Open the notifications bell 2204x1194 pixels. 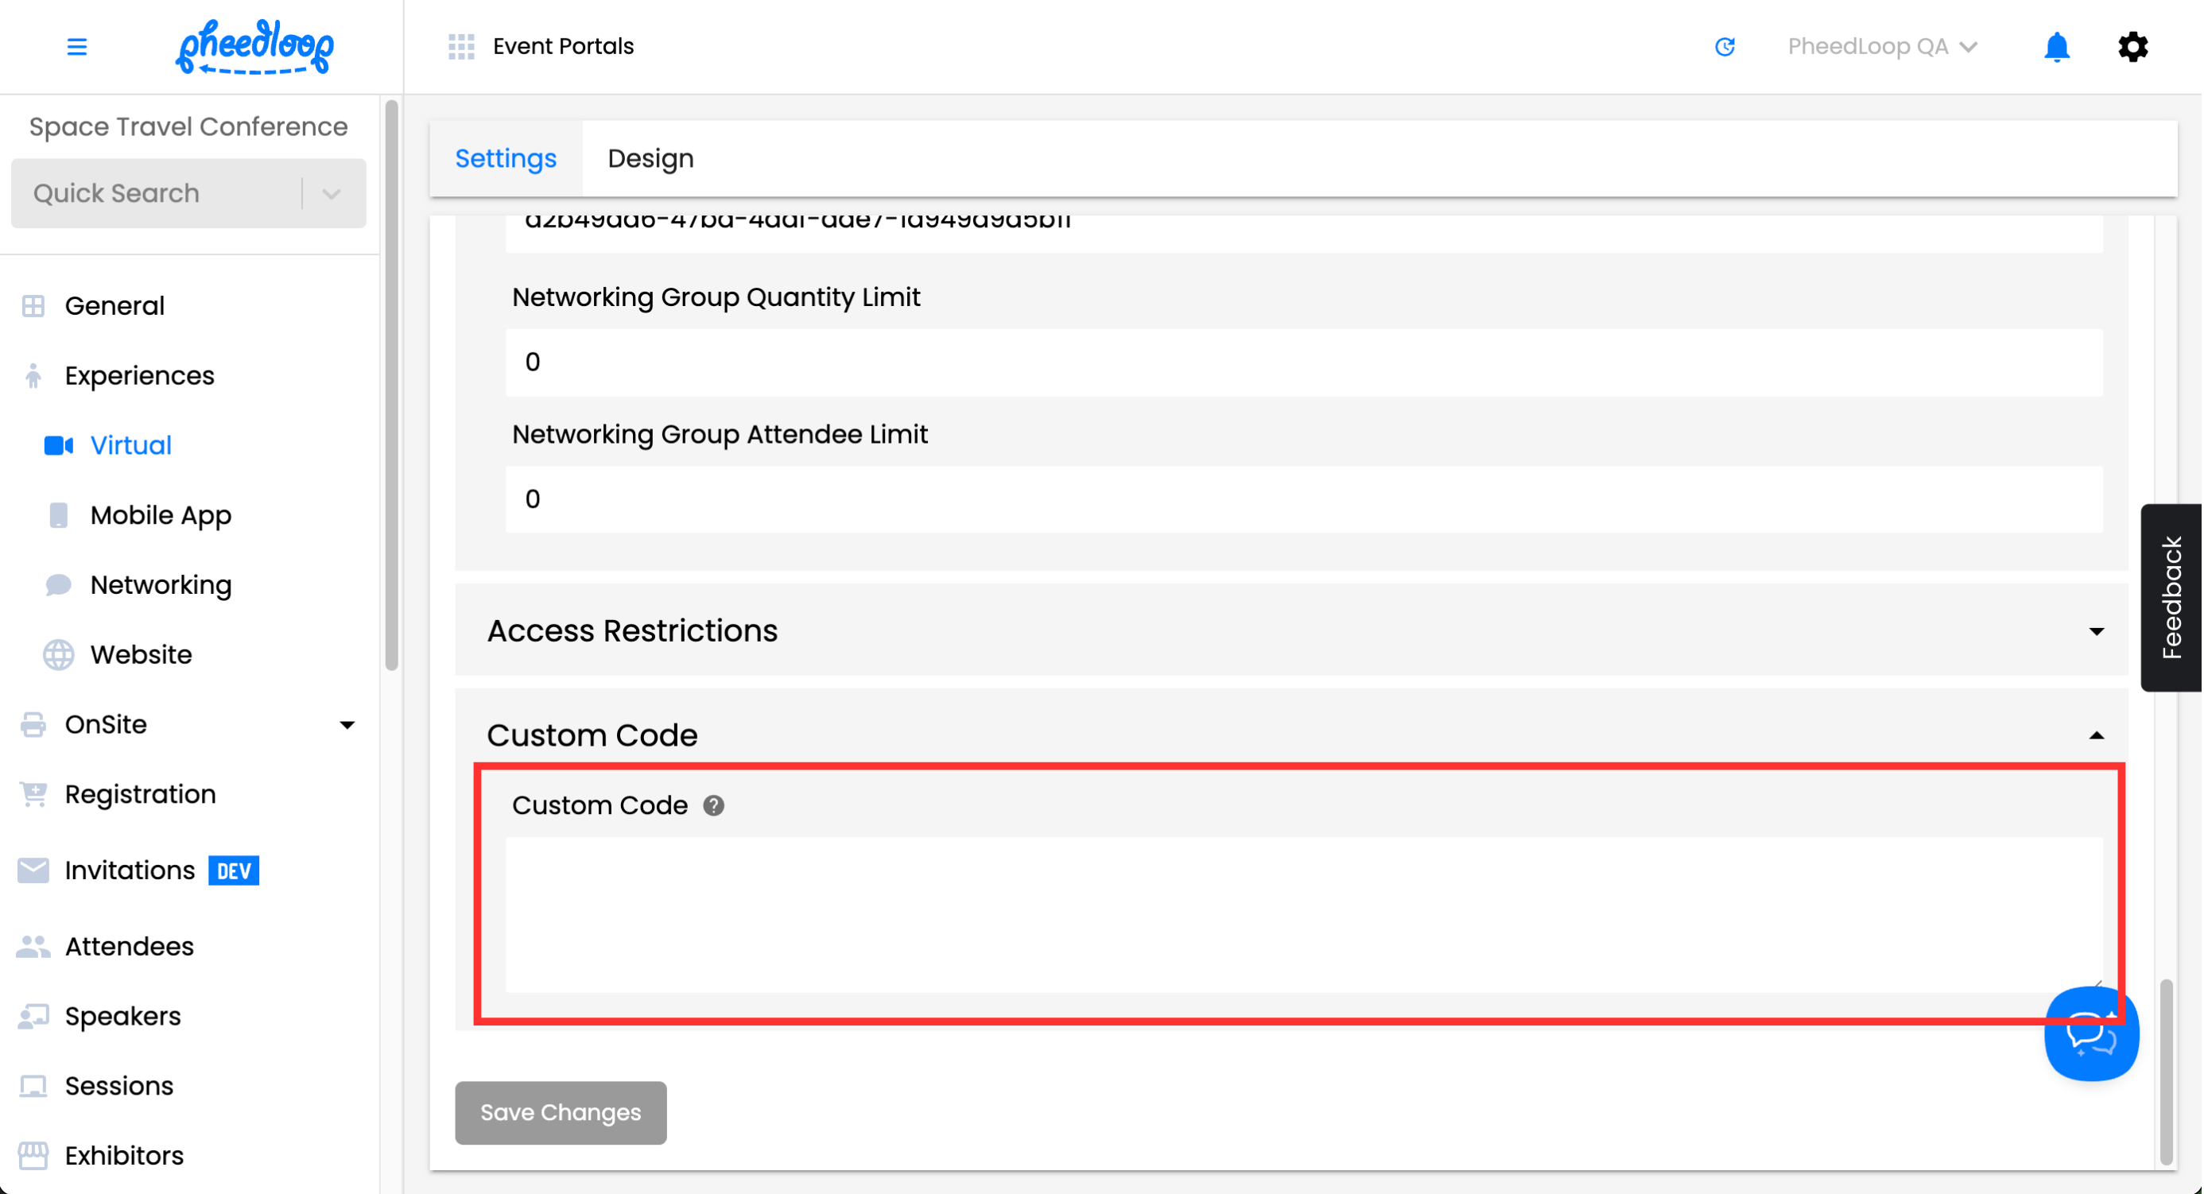tap(2056, 46)
